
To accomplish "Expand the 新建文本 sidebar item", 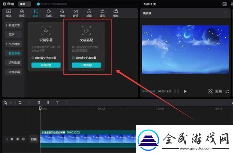I will [x=13, y=25].
